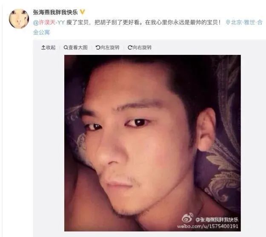Collapse the image with the 收起 label
This screenshot has height=237, width=266.
tap(51, 48)
